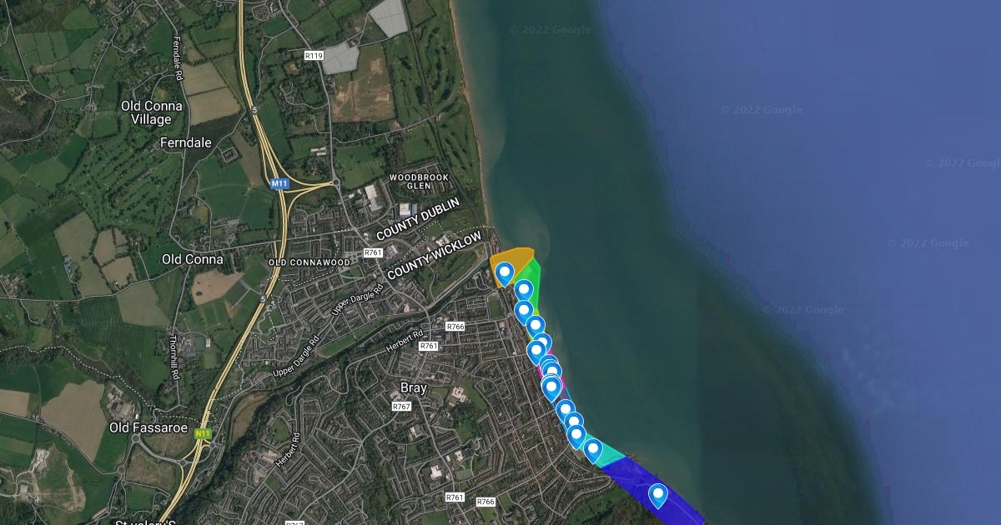Select the pin on the bright green zone

524,290
